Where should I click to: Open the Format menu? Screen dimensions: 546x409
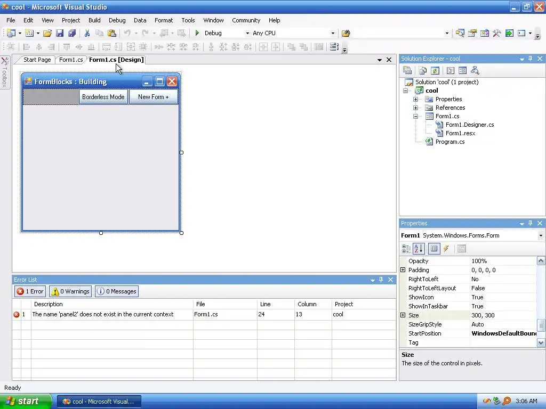click(164, 20)
